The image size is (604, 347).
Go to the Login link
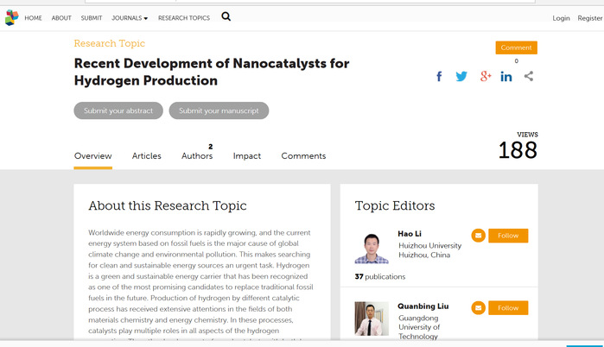tap(561, 18)
